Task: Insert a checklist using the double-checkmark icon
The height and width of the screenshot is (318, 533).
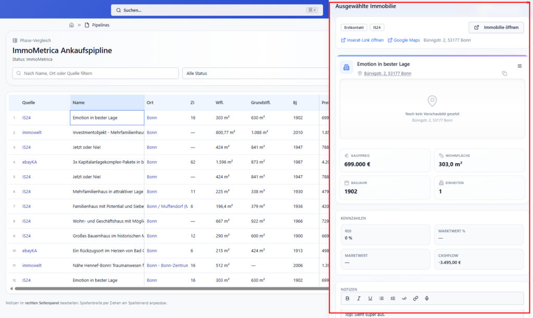Action: [x=404, y=298]
